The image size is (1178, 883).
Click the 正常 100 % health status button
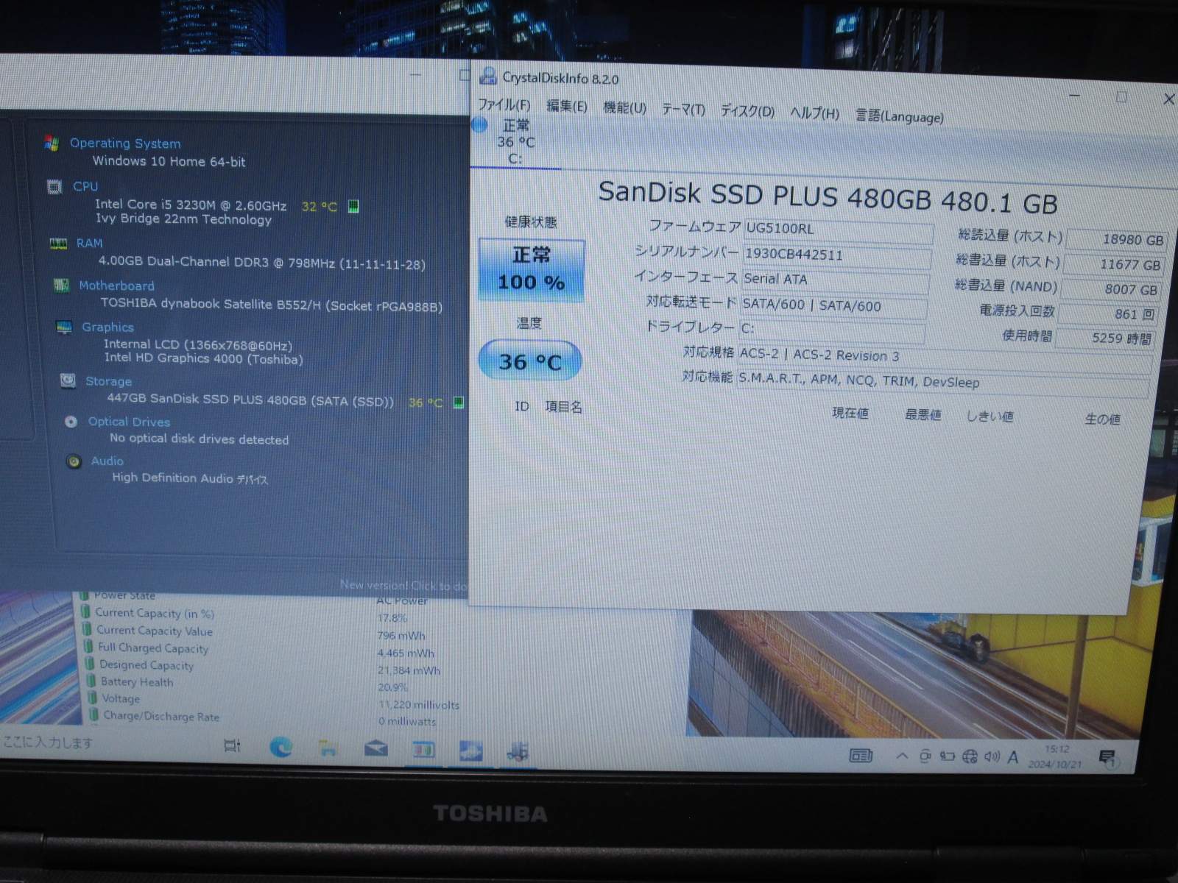coord(531,270)
